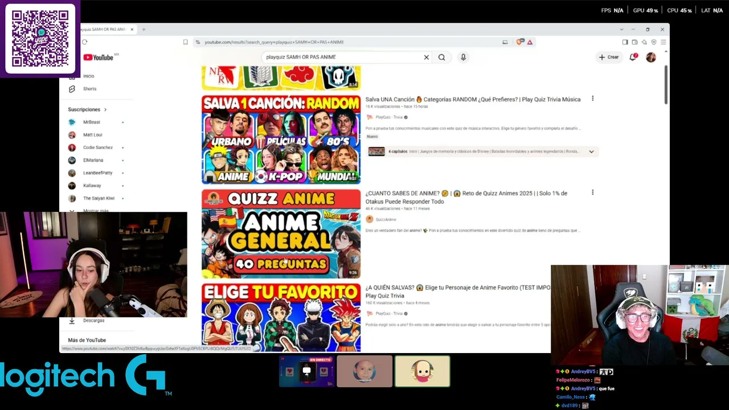Play the QUIZZ ANIME General 40 Preguntas thumbnail
The width and height of the screenshot is (729, 410).
281,234
